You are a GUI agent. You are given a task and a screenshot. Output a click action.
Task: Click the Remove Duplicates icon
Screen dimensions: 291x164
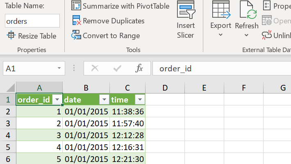(76, 20)
